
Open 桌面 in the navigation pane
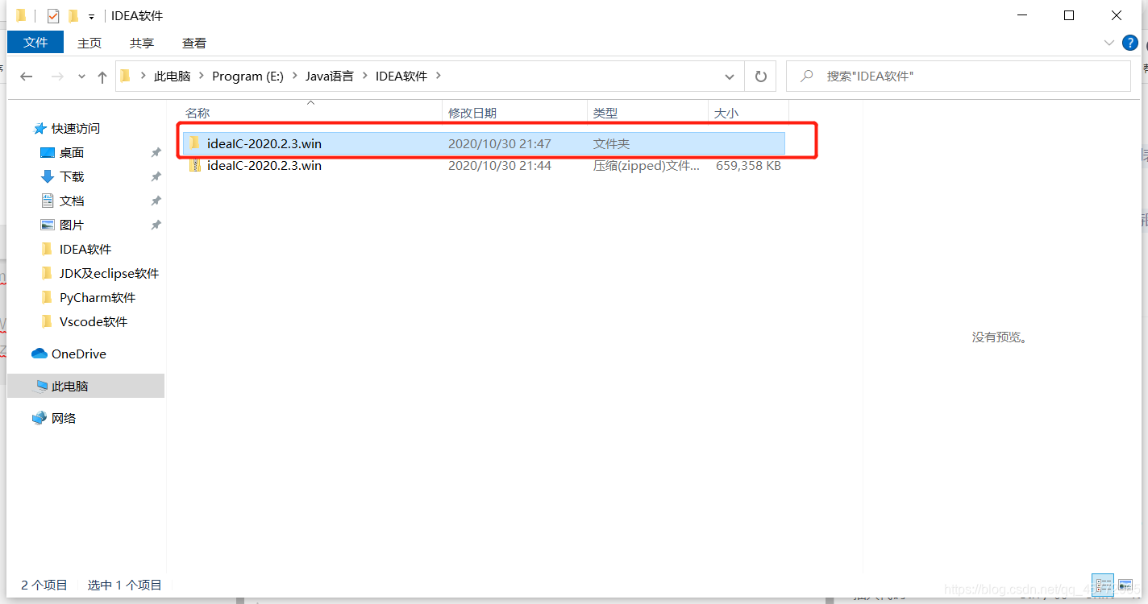click(72, 152)
